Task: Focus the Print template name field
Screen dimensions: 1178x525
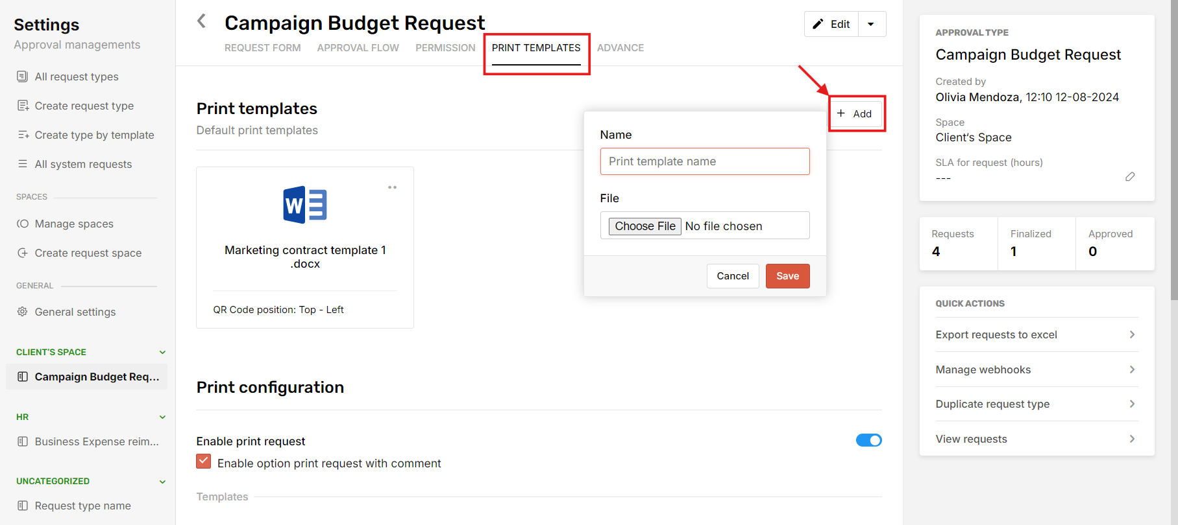Action: tap(705, 161)
